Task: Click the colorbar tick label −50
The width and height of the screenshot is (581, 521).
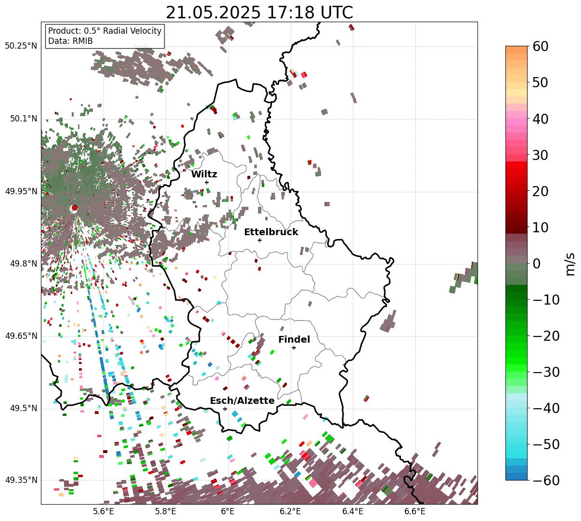Action: 546,444
